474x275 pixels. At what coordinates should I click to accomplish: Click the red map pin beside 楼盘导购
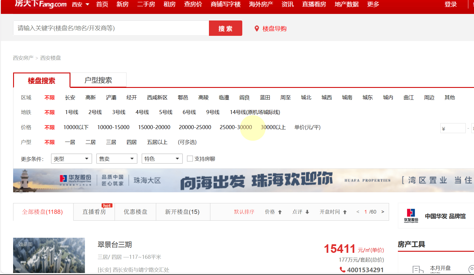coord(257,28)
